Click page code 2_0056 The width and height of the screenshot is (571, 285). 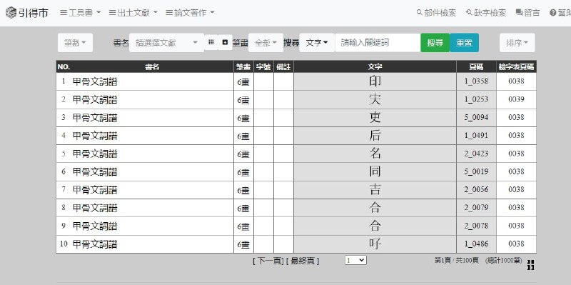[x=476, y=189]
